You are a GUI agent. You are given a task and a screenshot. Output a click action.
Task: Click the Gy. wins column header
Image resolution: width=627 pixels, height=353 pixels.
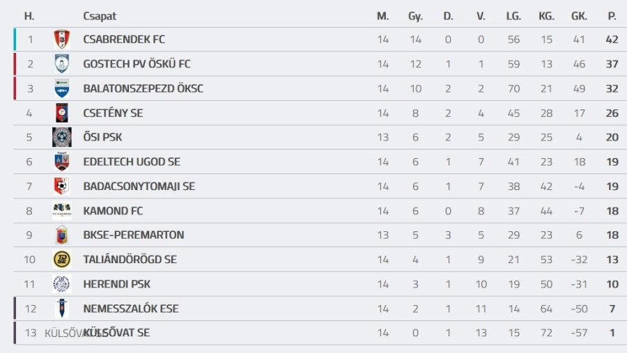[415, 16]
